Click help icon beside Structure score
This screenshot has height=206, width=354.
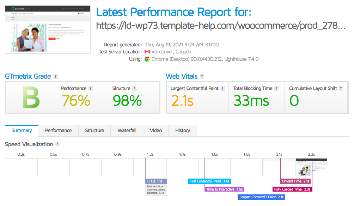point(134,89)
